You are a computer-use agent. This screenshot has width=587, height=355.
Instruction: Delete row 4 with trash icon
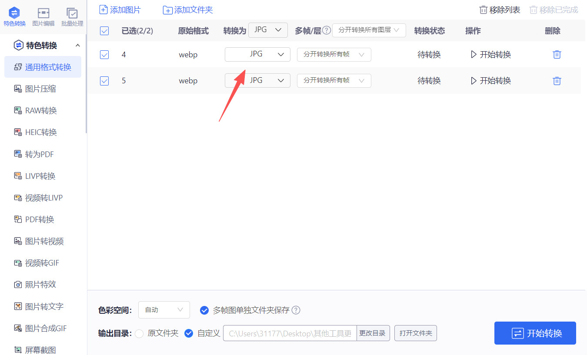tap(557, 55)
